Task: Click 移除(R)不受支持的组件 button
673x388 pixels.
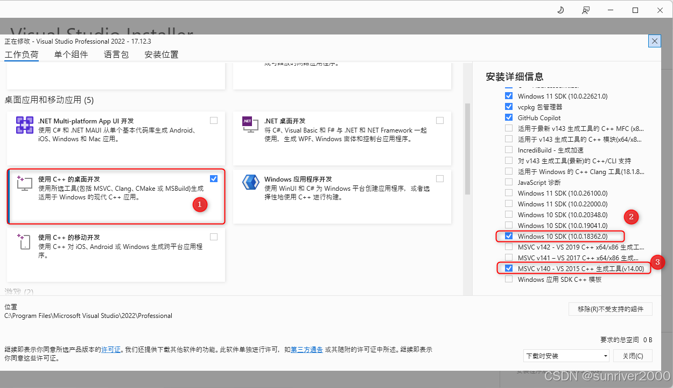Action: pos(611,309)
